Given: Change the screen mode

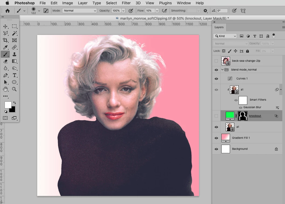Looking at the screenshot, I should [x=14, y=118].
